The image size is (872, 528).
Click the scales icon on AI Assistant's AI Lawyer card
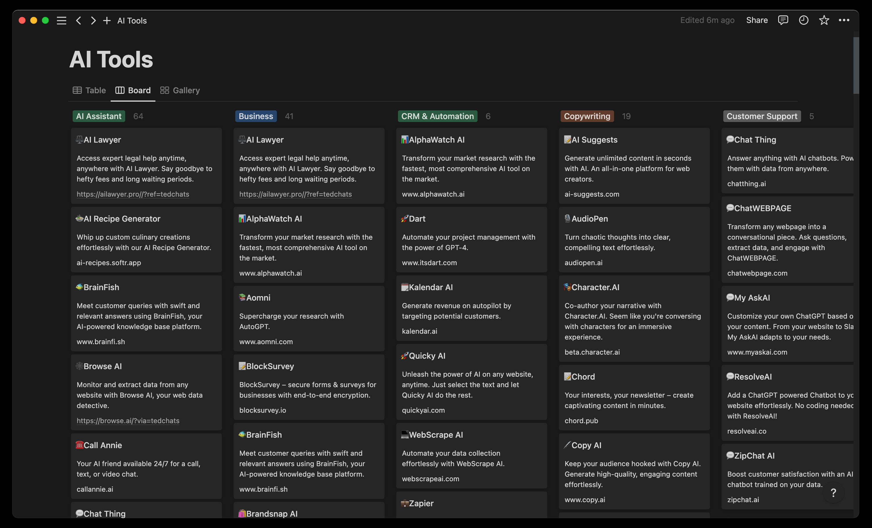(x=80, y=139)
